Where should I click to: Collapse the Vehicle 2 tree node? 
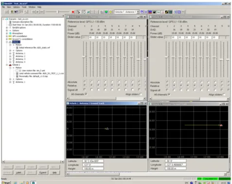7,65
